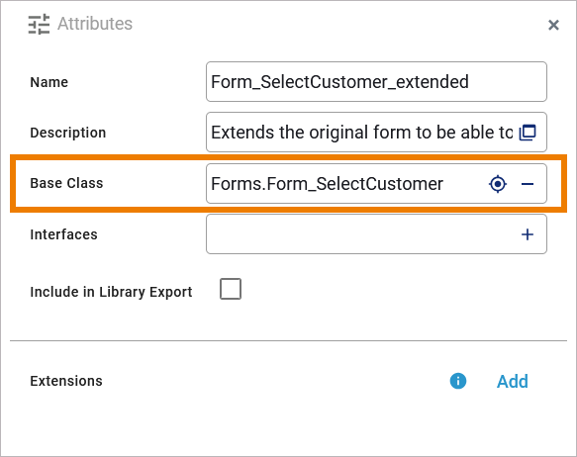
Task: Click the Include in Library Export label
Action: [x=111, y=292]
